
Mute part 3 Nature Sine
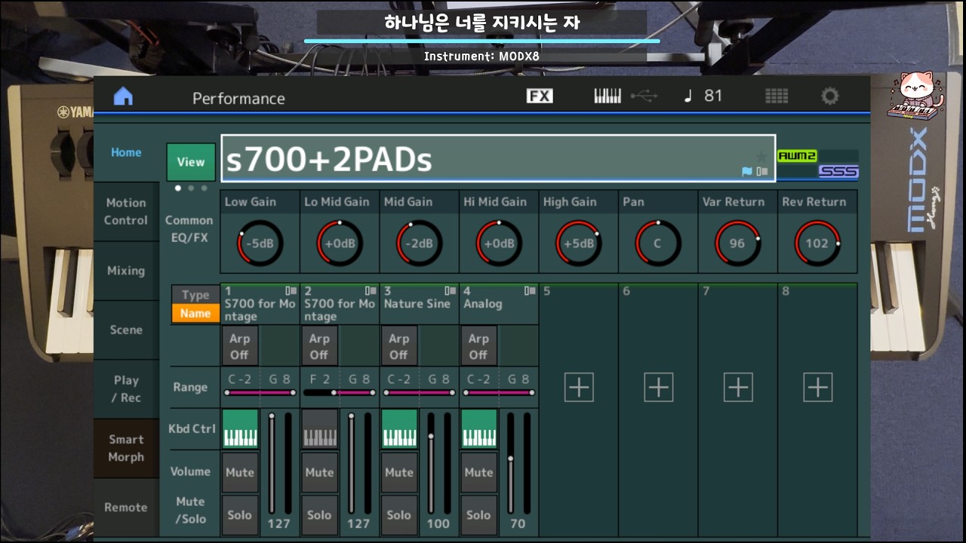399,472
